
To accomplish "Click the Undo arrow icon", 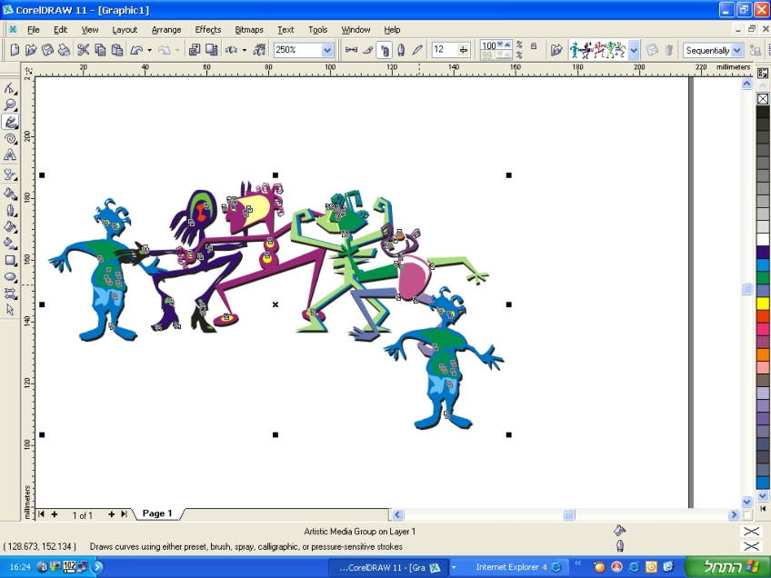I will tap(136, 50).
